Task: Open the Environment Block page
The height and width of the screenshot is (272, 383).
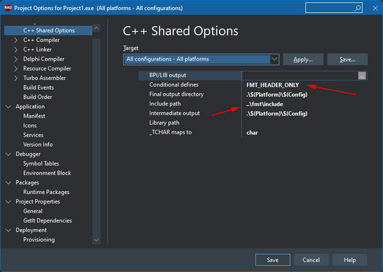Action: pyautogui.click(x=47, y=173)
